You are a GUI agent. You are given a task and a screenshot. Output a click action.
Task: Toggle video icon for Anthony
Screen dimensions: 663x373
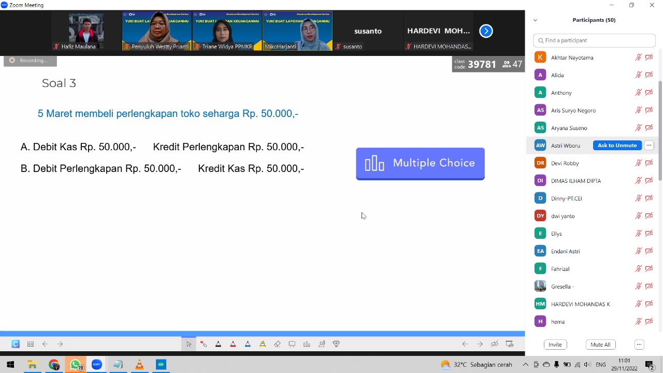click(649, 93)
